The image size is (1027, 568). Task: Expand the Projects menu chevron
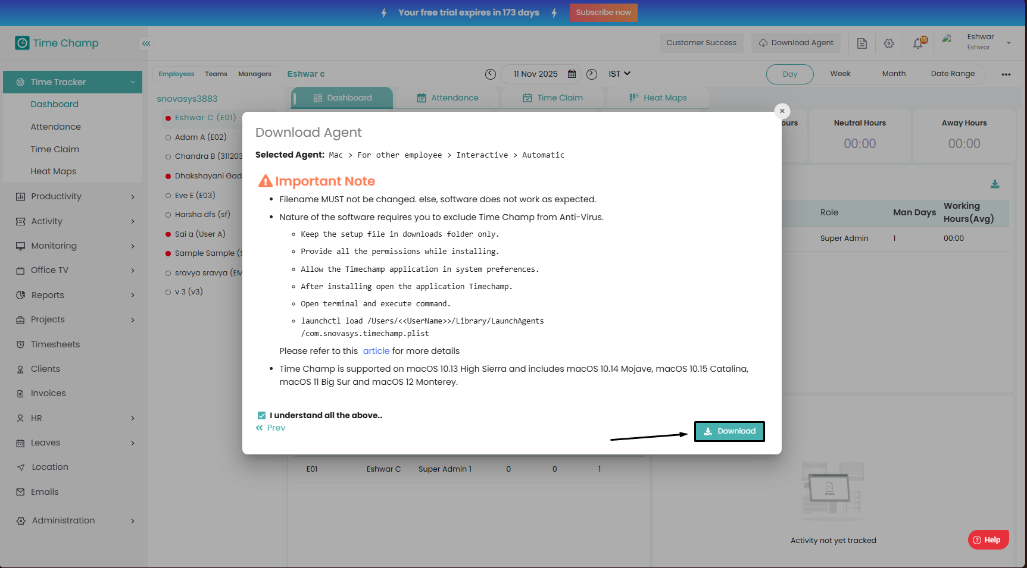[x=133, y=320]
